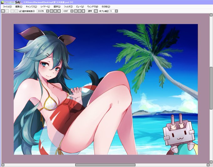This screenshot has width=213, height=167.
Task: Open the レイヤー(L) menu
Action: coord(45,7)
